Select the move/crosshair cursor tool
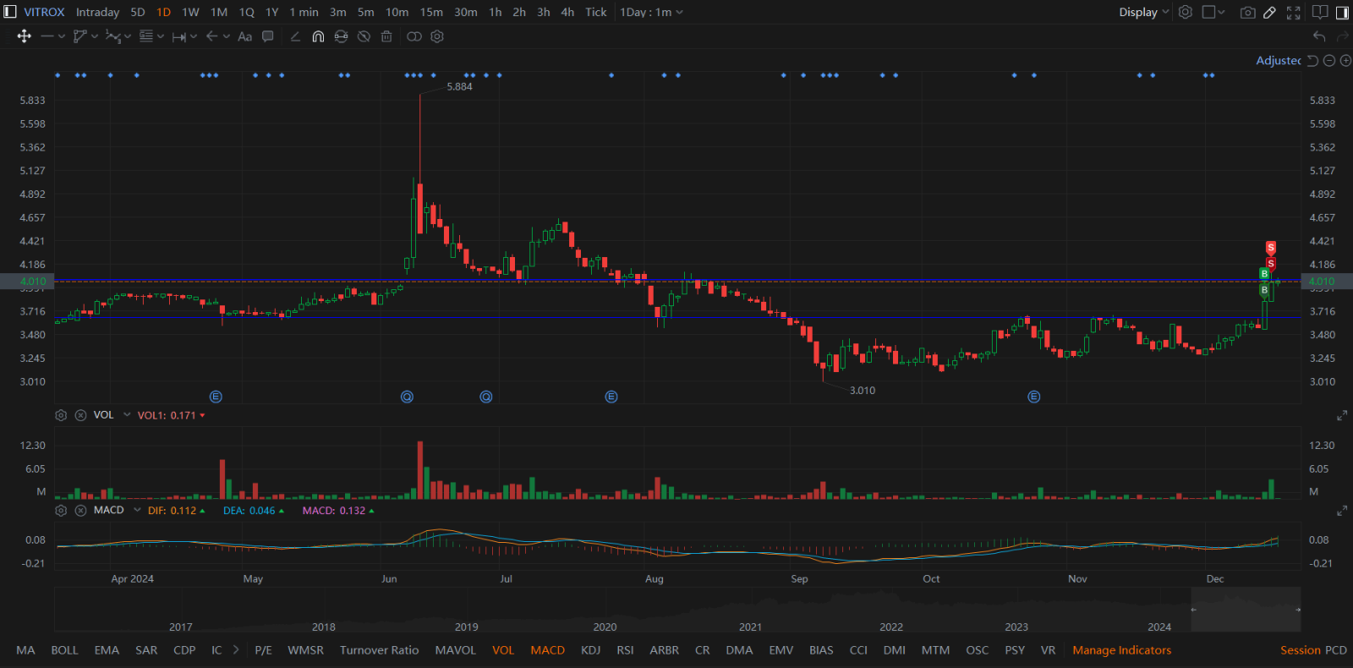Image resolution: width=1353 pixels, height=668 pixels. click(x=24, y=36)
